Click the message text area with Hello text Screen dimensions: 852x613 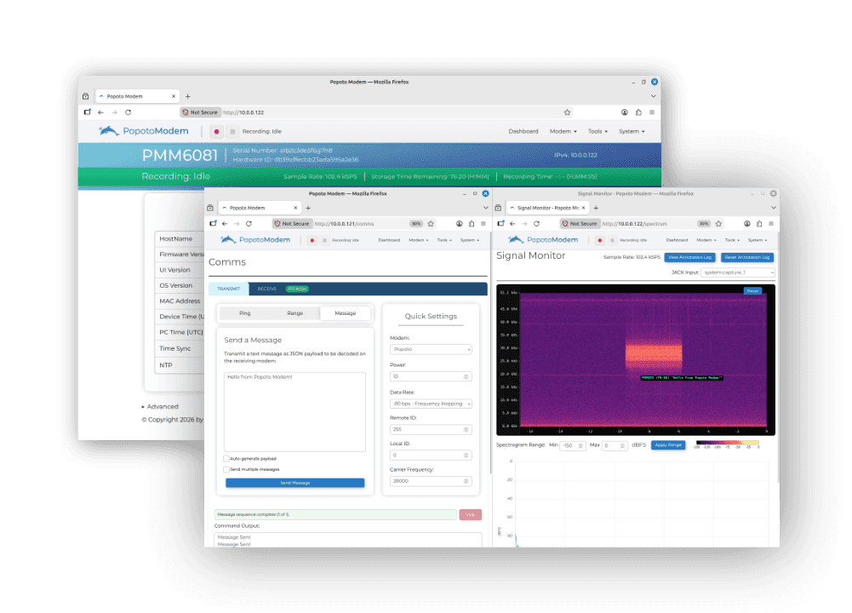pyautogui.click(x=295, y=412)
